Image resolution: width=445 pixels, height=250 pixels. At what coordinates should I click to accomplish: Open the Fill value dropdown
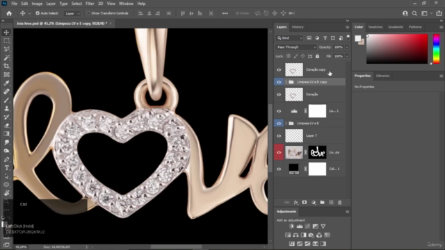(x=347, y=56)
